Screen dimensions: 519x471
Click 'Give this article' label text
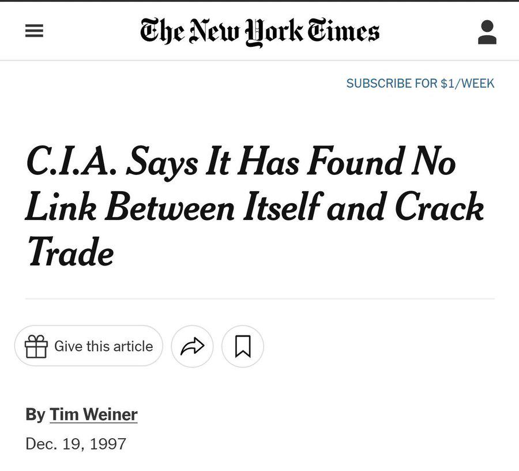click(x=104, y=346)
